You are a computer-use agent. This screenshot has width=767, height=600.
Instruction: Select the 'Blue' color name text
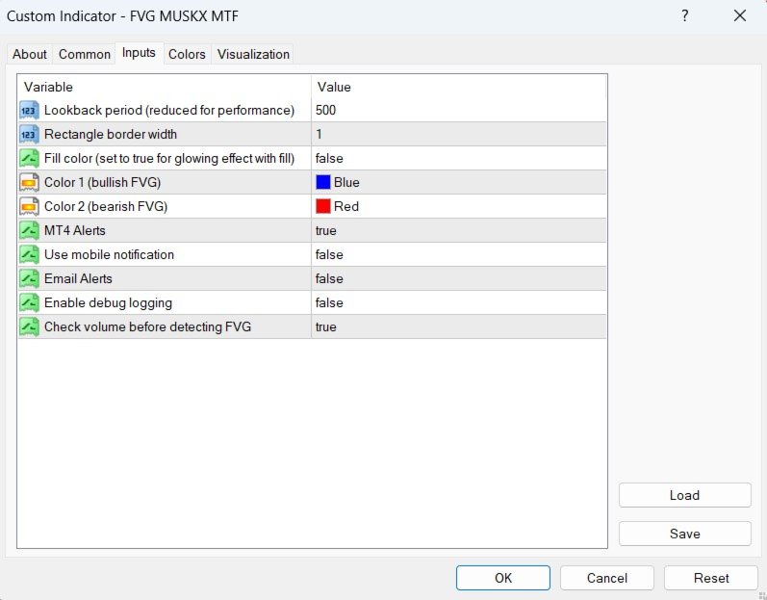coord(346,182)
